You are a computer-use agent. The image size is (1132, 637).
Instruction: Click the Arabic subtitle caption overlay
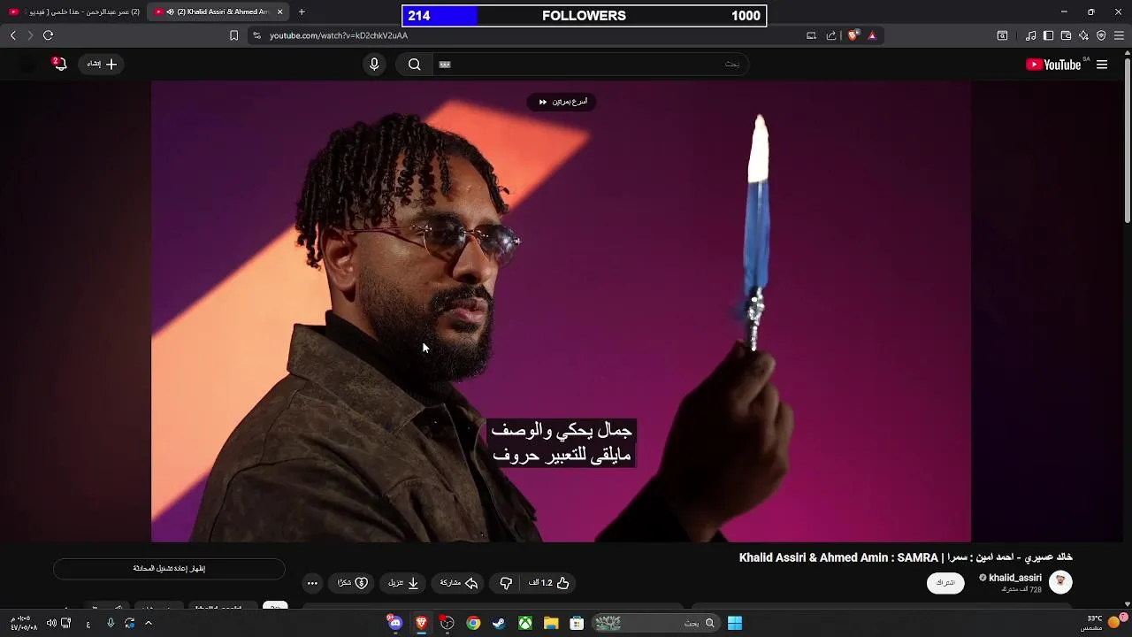[x=562, y=442]
